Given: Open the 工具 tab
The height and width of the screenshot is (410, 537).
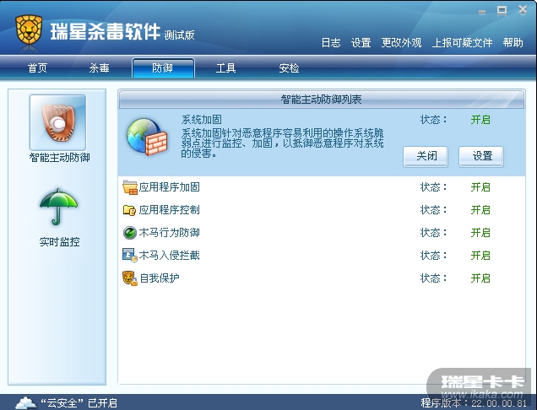Looking at the screenshot, I should (225, 68).
